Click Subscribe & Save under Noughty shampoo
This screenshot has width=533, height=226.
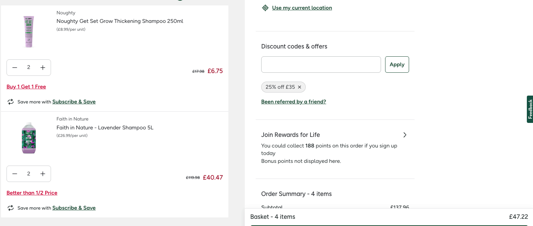(74, 102)
